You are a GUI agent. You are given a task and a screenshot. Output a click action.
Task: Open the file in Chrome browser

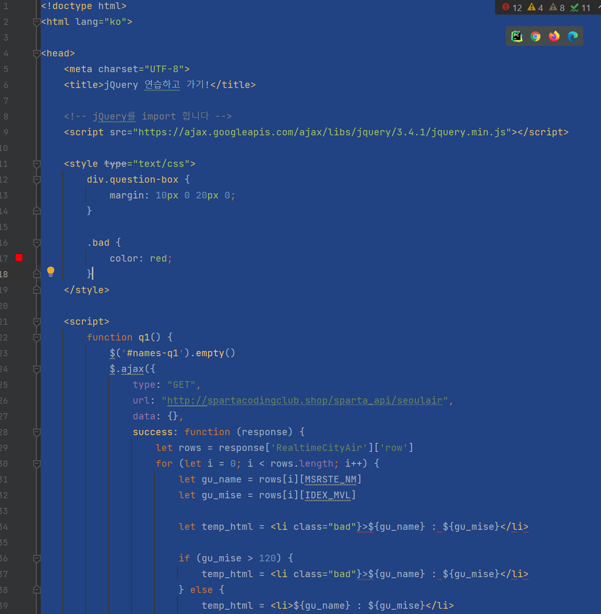[535, 36]
